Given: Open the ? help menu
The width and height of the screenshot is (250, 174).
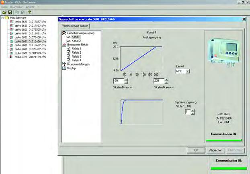Looking at the screenshot, I should 38,7.
